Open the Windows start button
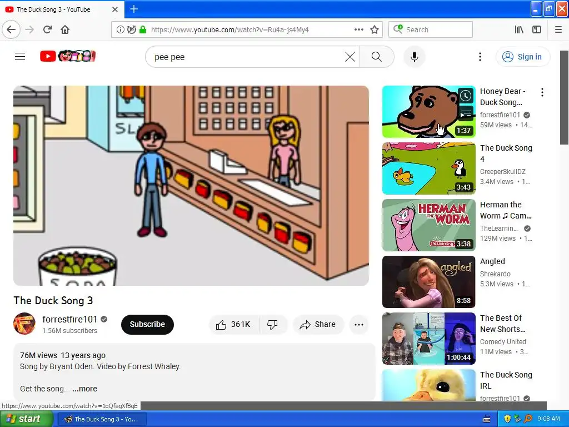This screenshot has width=569, height=427. point(27,419)
